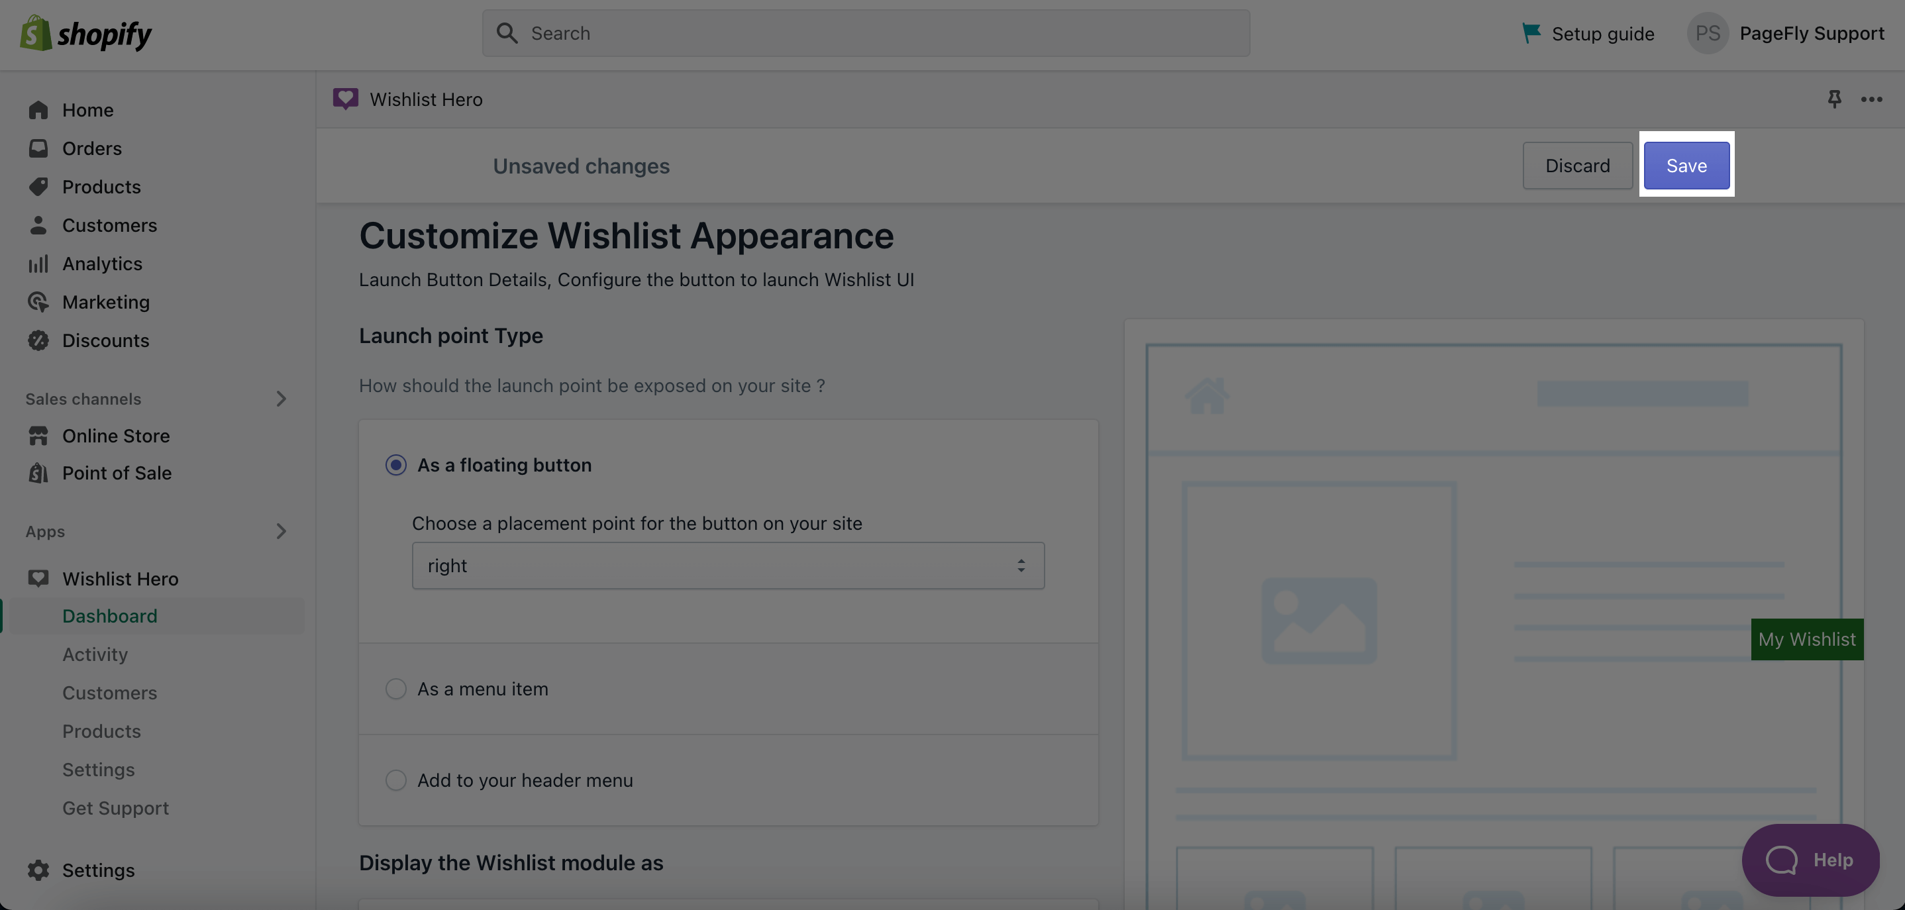Click the Wishlist Hero sidebar heart icon
Image resolution: width=1905 pixels, height=910 pixels.
click(38, 579)
